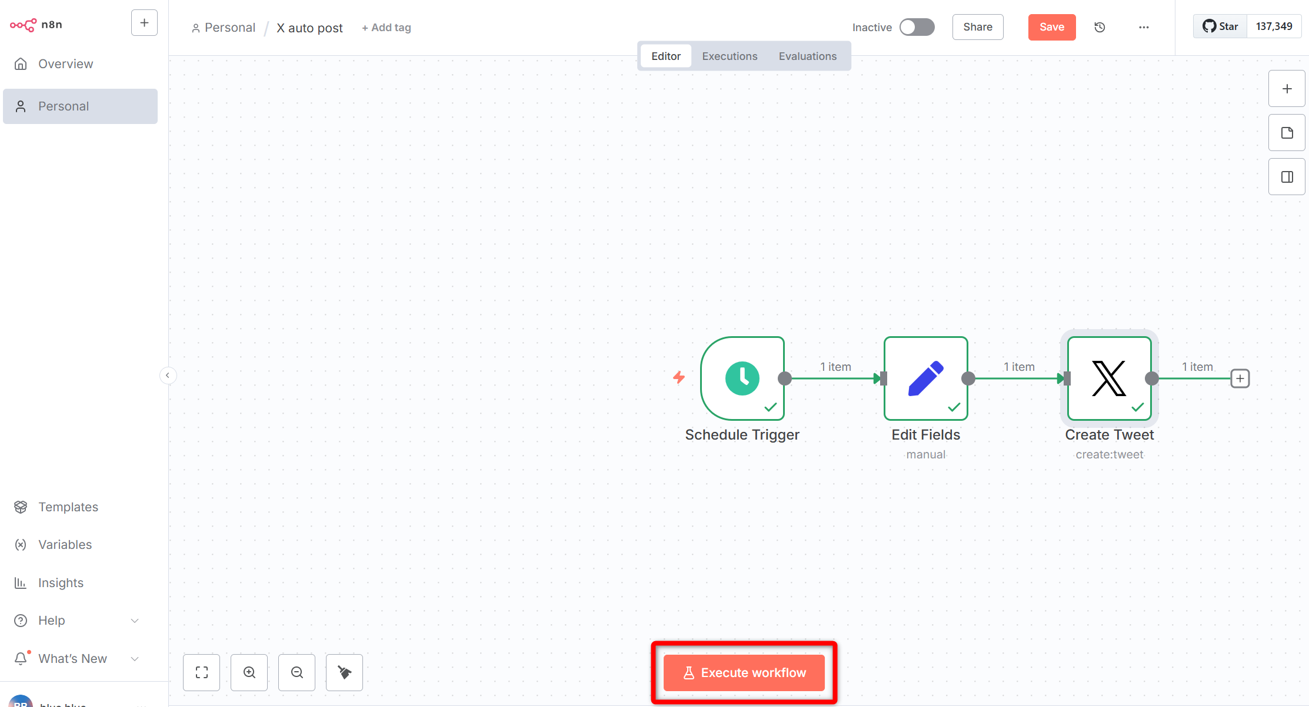Viewport: 1309px width, 707px height.
Task: Open the add node panel plus button
Action: coord(1287,89)
